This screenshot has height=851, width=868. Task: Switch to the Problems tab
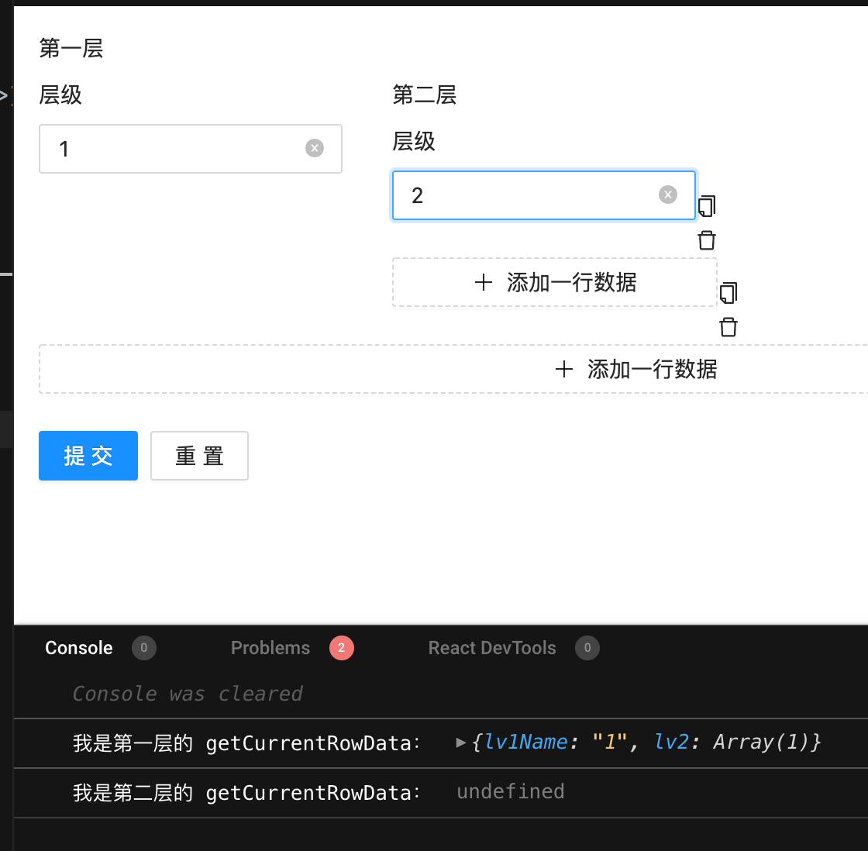tap(270, 648)
